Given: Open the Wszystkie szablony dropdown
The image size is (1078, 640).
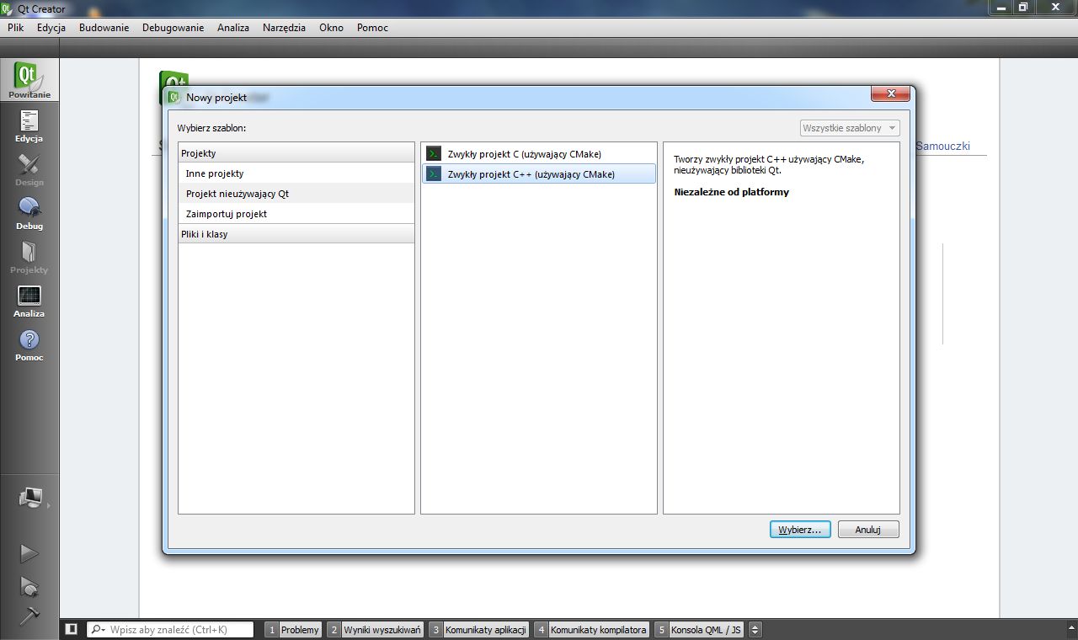Looking at the screenshot, I should coord(849,128).
